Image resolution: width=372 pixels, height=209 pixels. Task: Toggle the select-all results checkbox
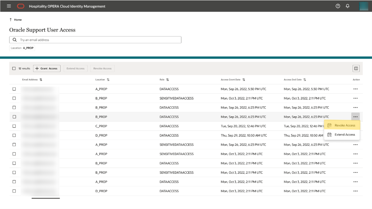(14, 68)
